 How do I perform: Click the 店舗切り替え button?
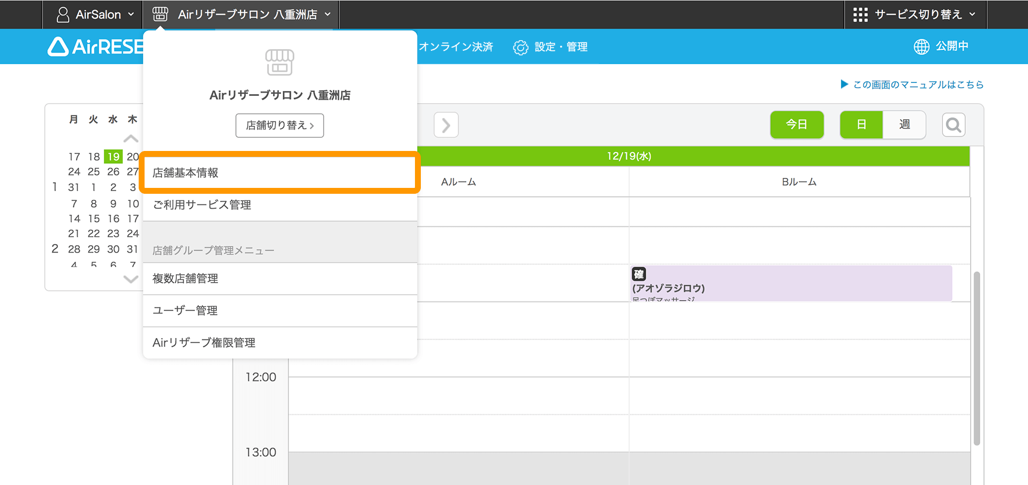click(x=279, y=125)
